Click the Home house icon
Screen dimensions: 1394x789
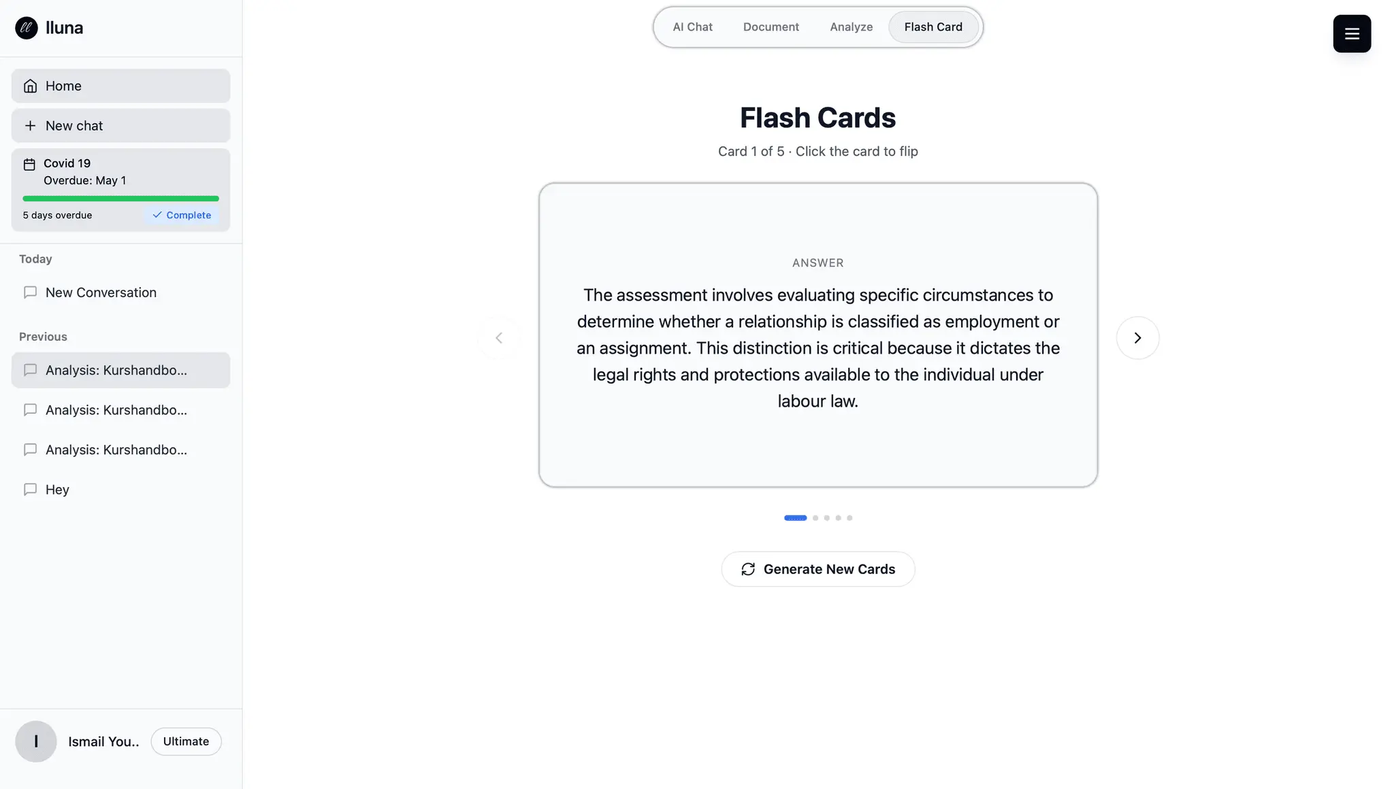coord(30,86)
